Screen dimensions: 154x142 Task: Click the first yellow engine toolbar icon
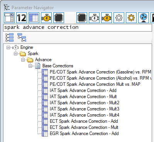pyautogui.click(x=46, y=18)
